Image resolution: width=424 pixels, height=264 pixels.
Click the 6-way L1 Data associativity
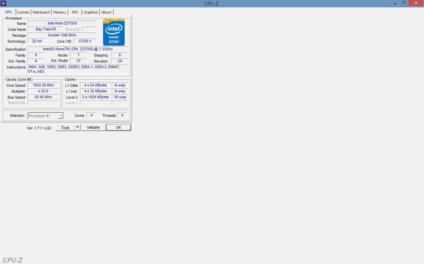(x=120, y=85)
